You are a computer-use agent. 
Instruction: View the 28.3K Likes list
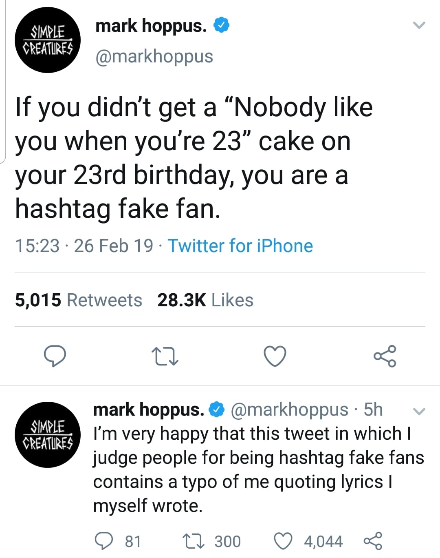[x=205, y=300]
